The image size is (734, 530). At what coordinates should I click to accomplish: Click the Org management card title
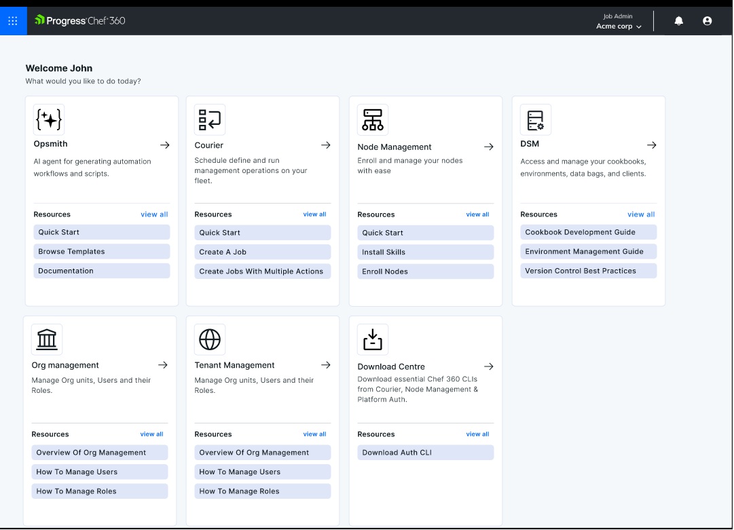point(65,365)
